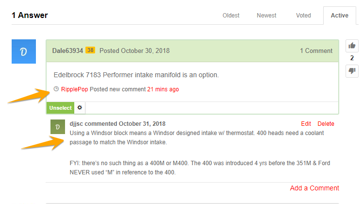Click the yellow 38 reputation badge
The image size is (363, 204).
tap(90, 51)
